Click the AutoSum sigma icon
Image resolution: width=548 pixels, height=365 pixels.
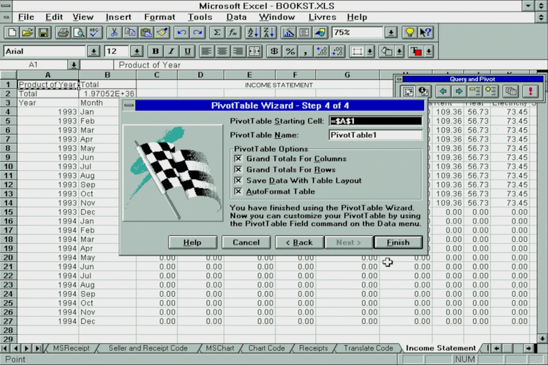[x=217, y=32]
